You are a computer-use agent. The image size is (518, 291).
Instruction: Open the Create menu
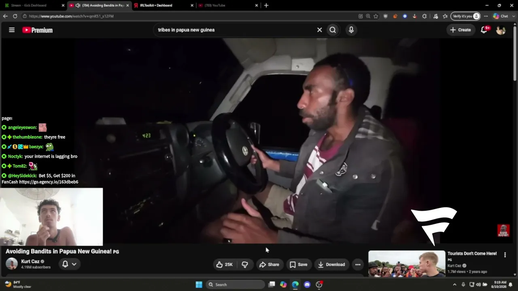click(461, 30)
